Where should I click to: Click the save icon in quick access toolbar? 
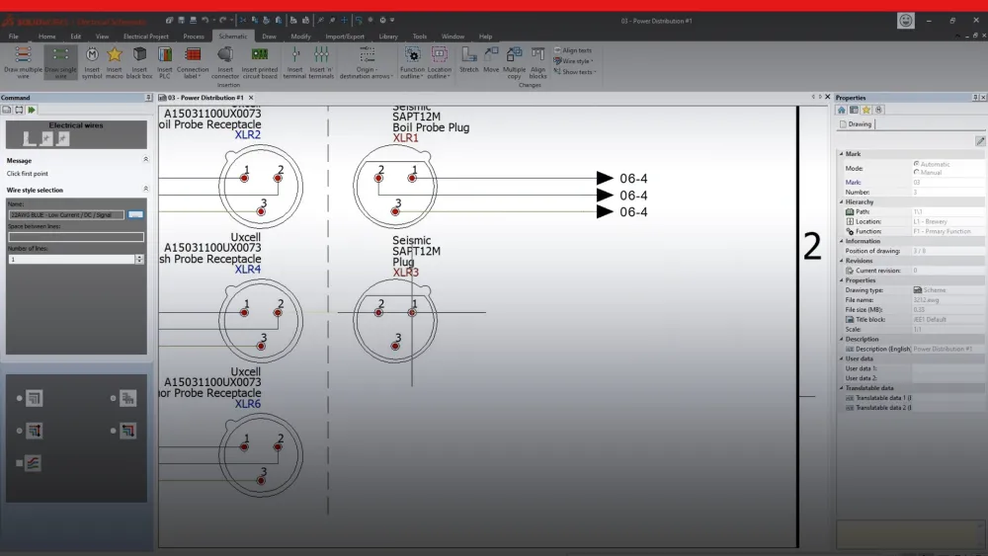click(181, 20)
